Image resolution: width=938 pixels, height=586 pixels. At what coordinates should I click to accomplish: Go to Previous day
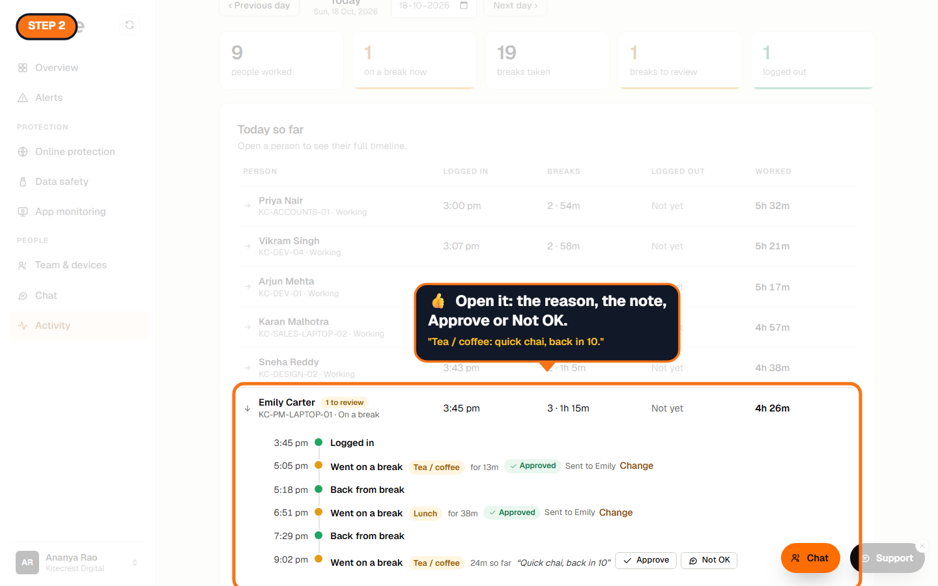[259, 6]
